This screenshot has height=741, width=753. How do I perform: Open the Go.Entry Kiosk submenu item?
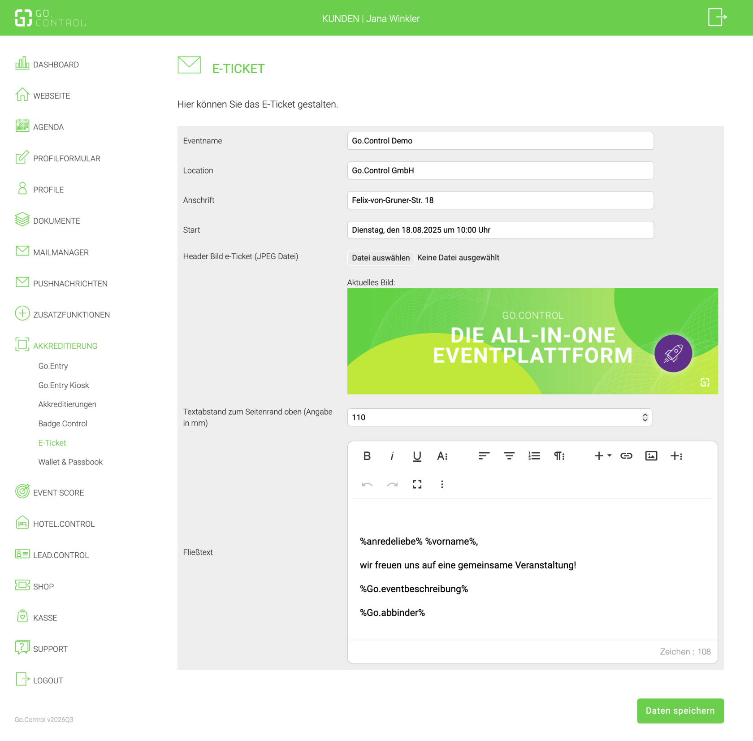[64, 386]
